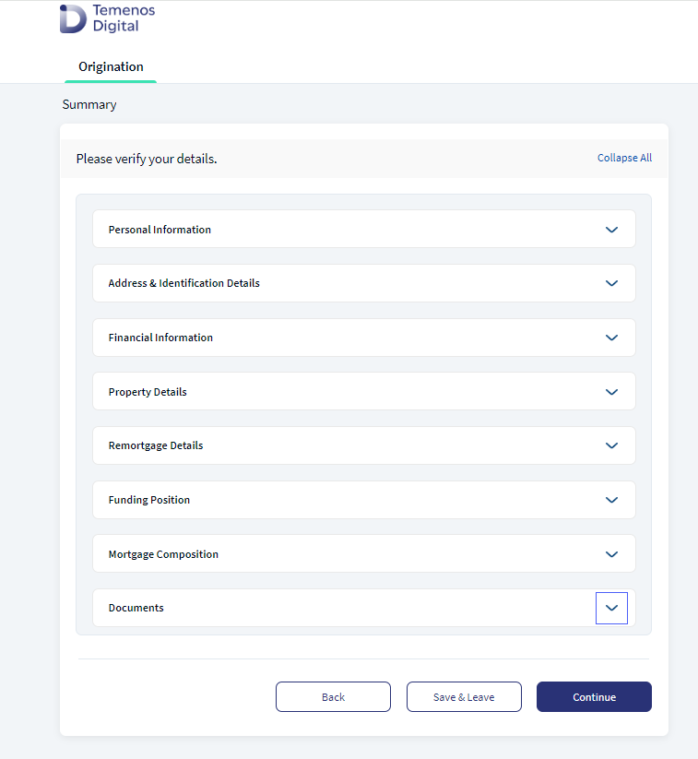
Task: Click the Documents heading text
Action: pyautogui.click(x=136, y=608)
